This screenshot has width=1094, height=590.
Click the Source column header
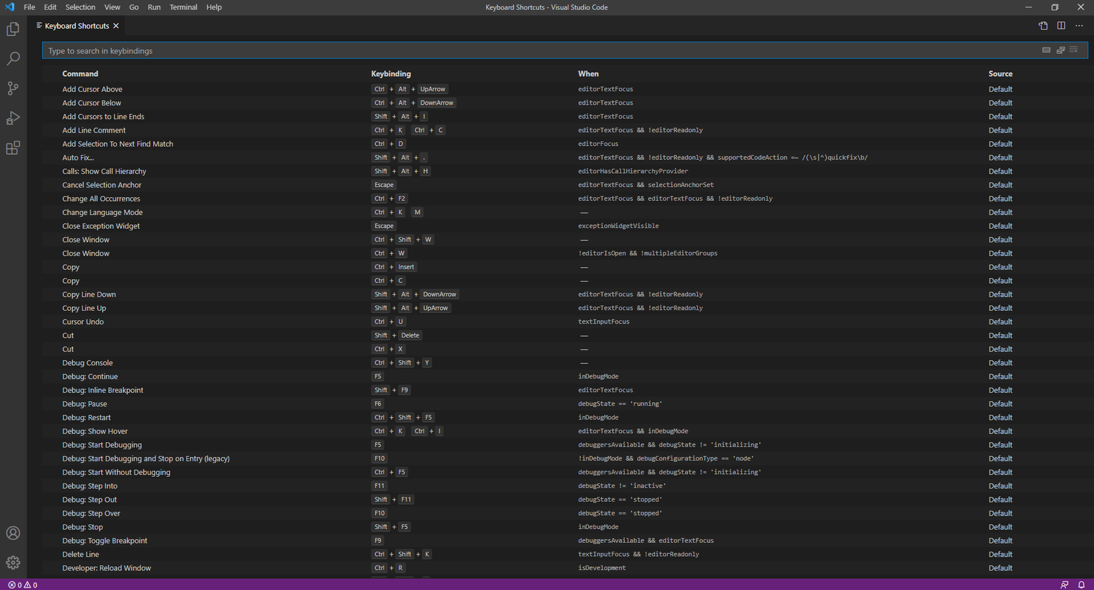[x=1001, y=74]
